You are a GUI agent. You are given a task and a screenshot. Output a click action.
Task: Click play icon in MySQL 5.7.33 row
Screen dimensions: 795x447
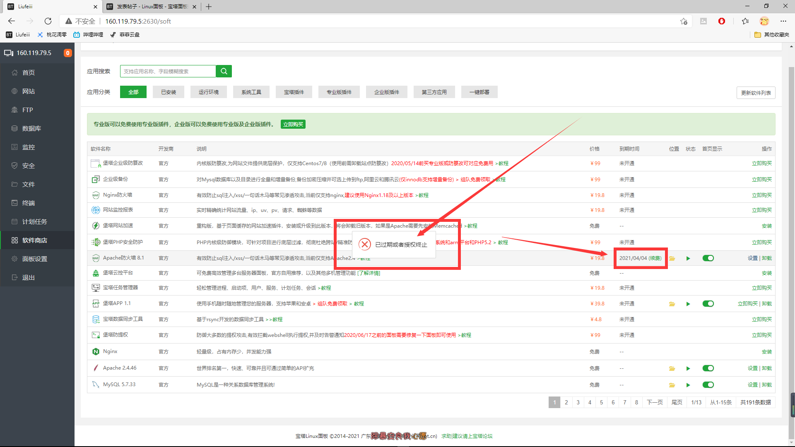(x=688, y=385)
